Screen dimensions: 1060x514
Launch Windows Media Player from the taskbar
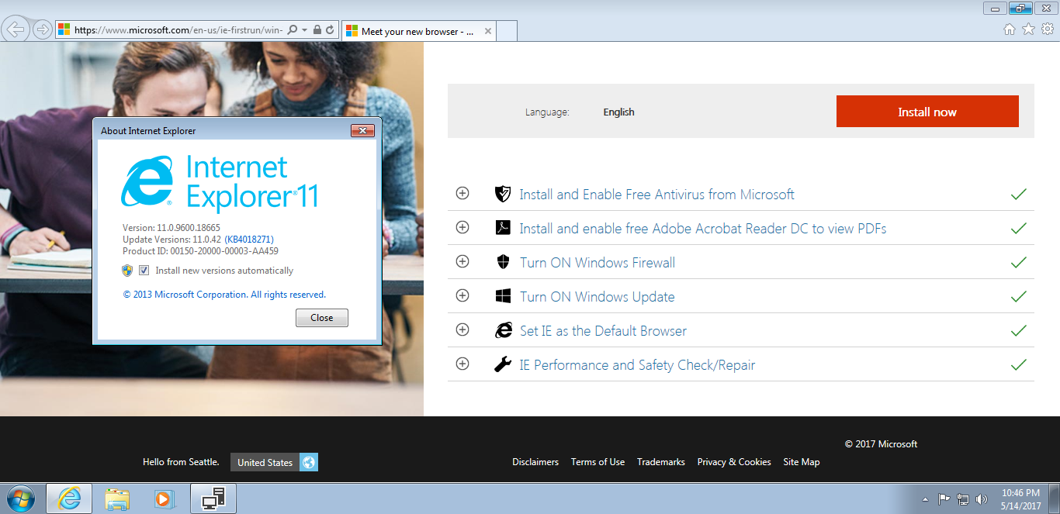click(164, 498)
